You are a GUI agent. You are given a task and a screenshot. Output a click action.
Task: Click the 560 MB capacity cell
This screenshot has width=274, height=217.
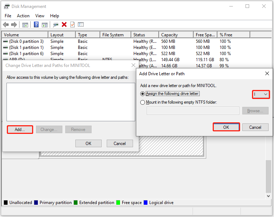(x=168, y=41)
